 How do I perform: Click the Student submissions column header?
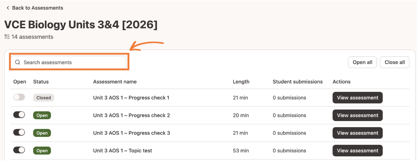tap(297, 82)
